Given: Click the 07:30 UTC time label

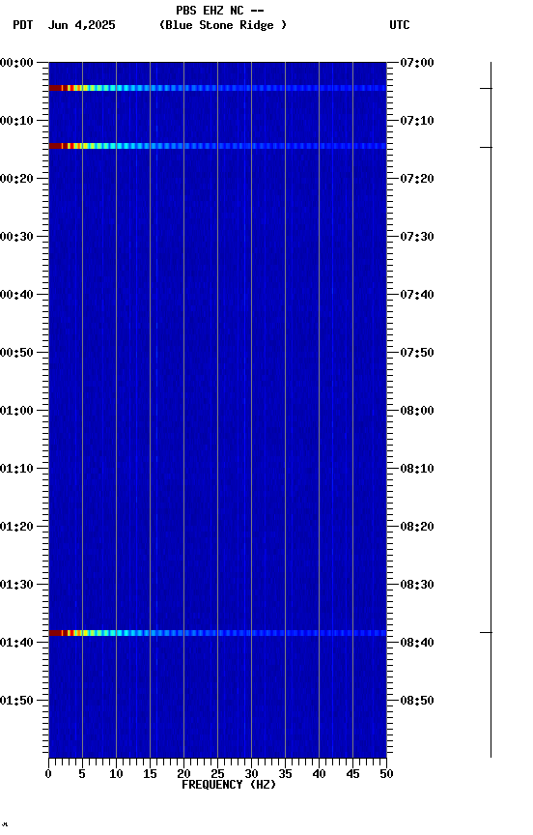Looking at the screenshot, I should click(x=417, y=237).
